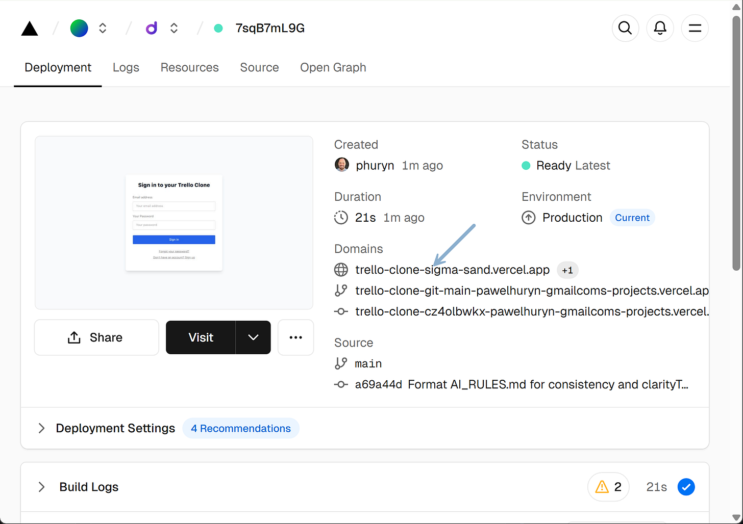Screen dimensions: 743x524
Task: Click the git-main domain branch icon
Action: pos(341,291)
